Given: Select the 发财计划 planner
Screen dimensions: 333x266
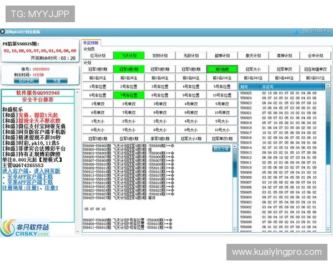Looking at the screenshot, I should click(x=160, y=55).
